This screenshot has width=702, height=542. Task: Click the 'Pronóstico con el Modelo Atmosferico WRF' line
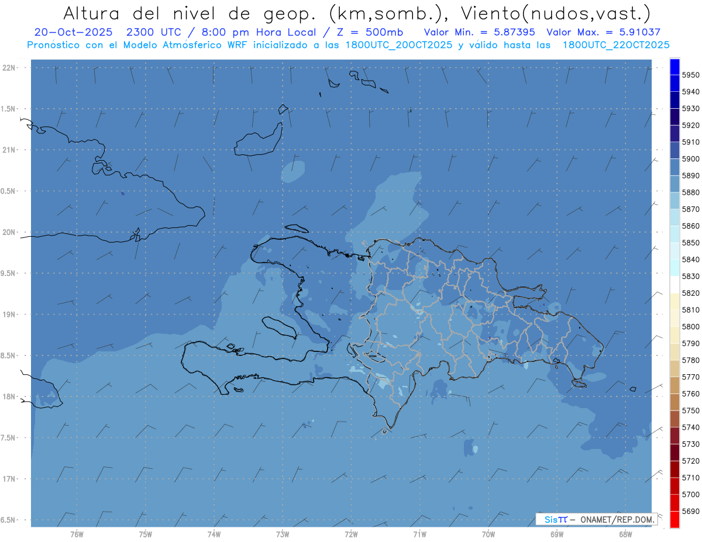pos(348,44)
